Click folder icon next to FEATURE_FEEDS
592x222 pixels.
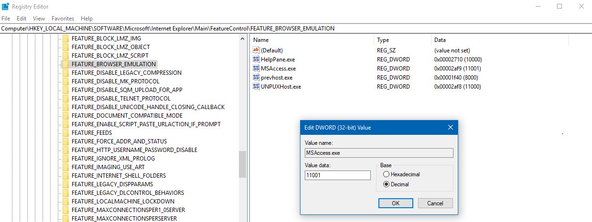[x=66, y=133]
